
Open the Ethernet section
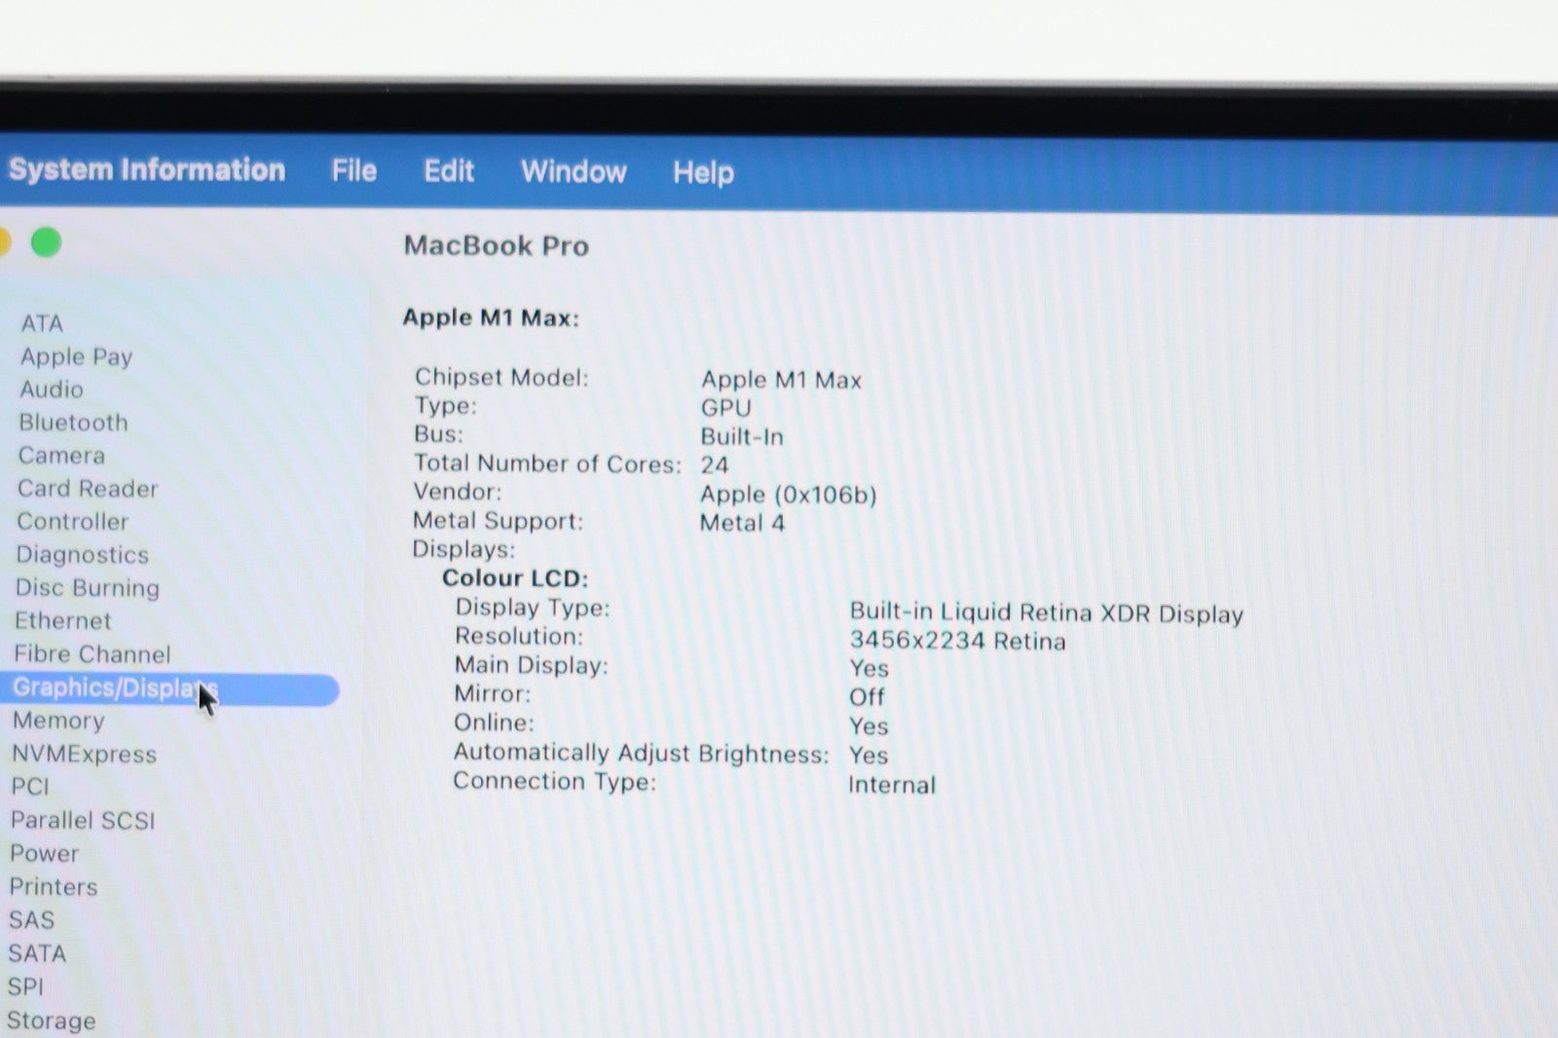pyautogui.click(x=63, y=621)
